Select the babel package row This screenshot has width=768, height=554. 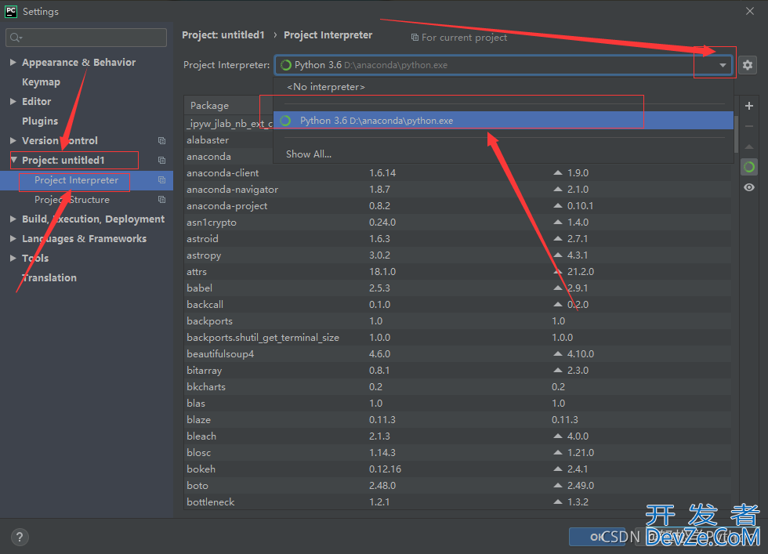pos(458,288)
